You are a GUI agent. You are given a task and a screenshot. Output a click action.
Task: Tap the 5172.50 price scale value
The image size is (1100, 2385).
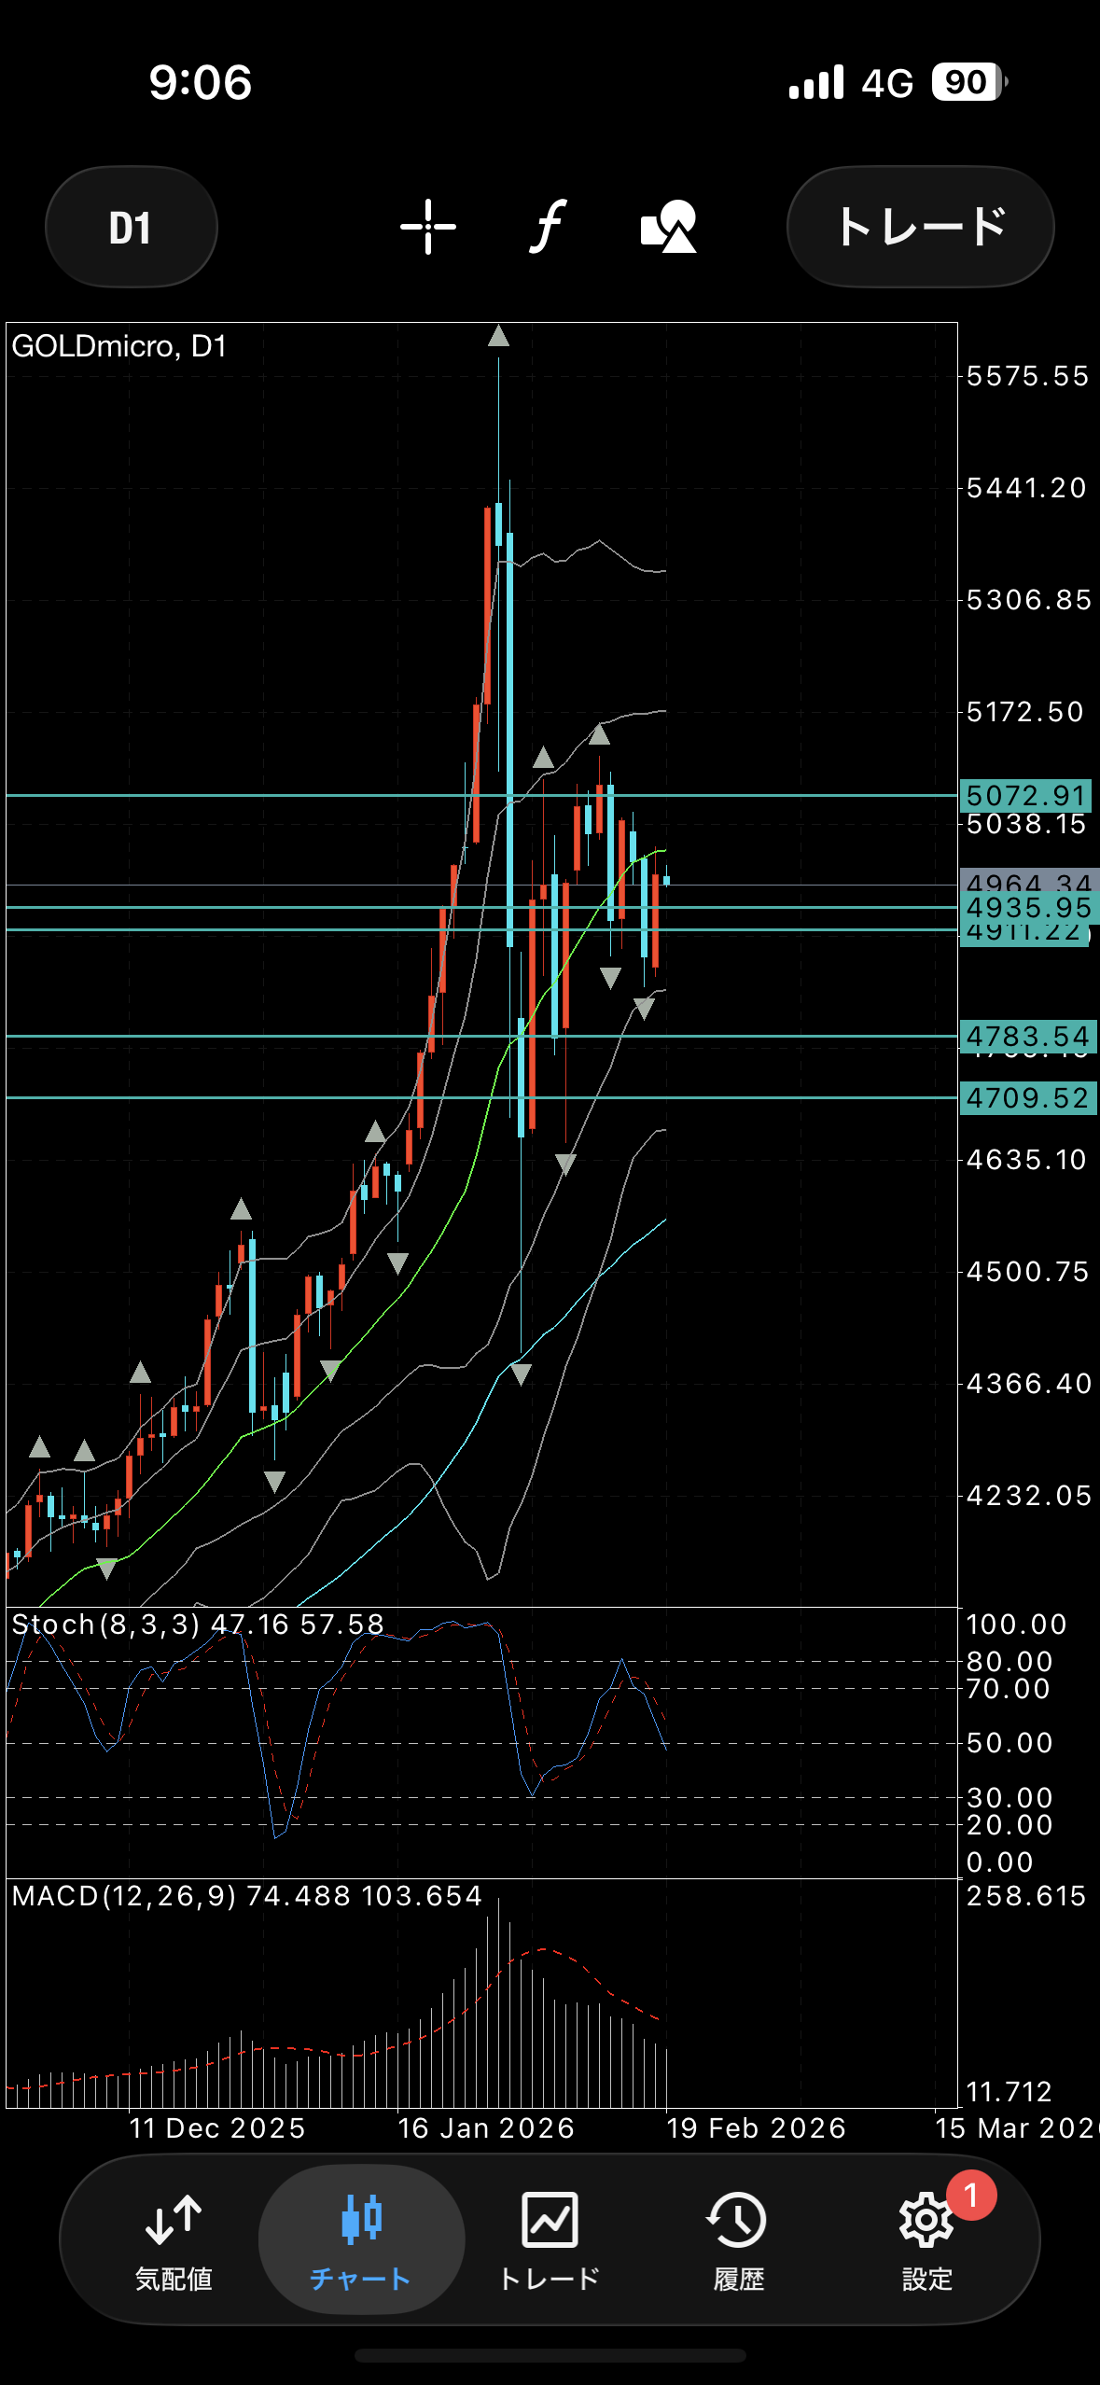(1024, 712)
